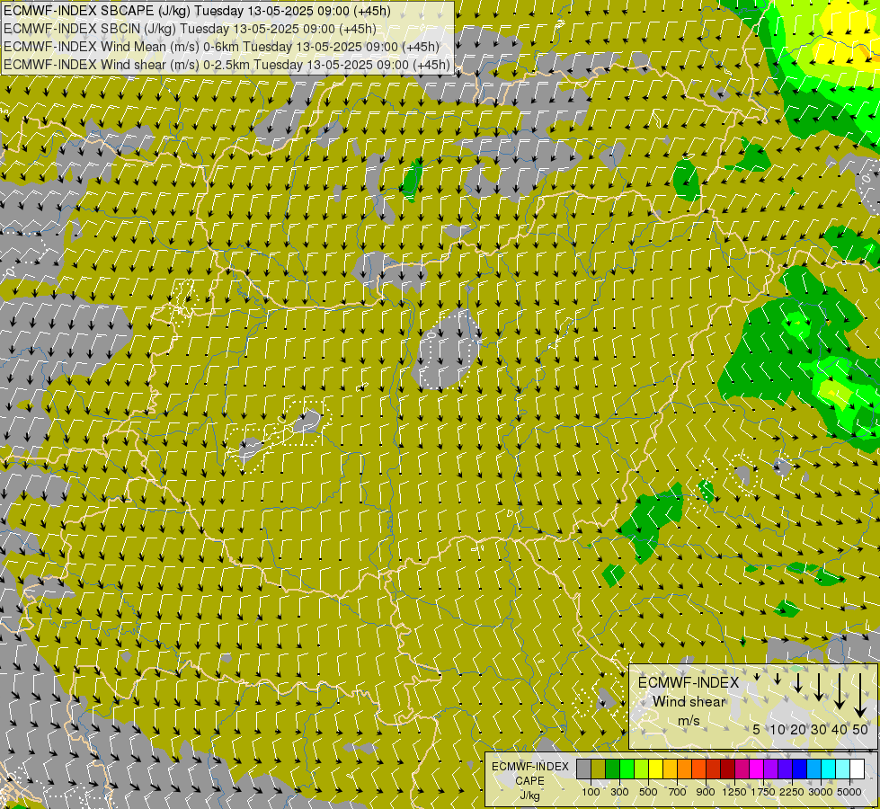Click the Wind Mean 0-6km title line
This screenshot has height=809, width=880.
(x=221, y=47)
